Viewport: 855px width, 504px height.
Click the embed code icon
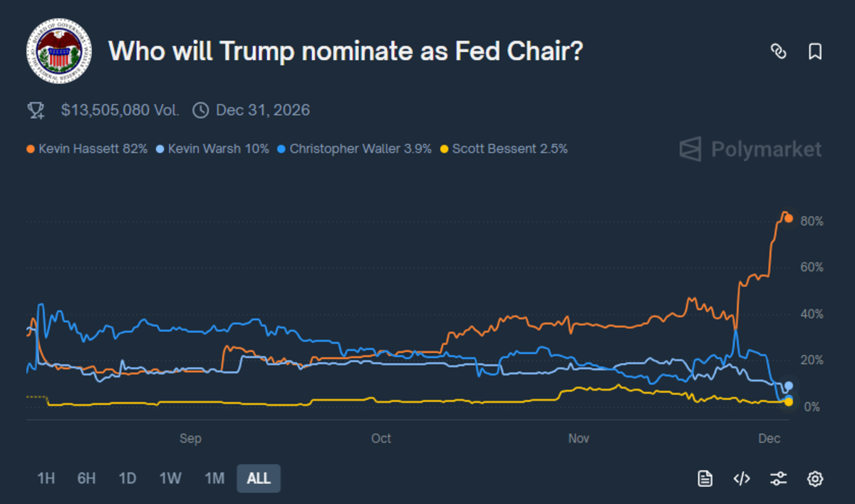click(x=742, y=478)
